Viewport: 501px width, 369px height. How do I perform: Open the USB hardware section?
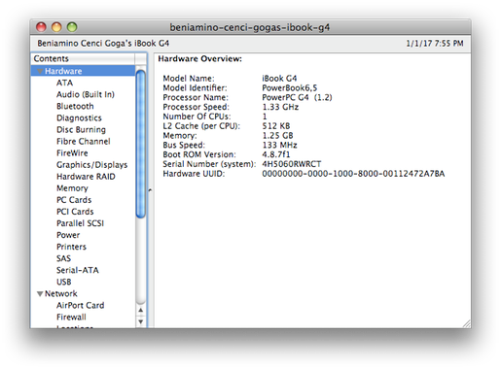point(64,282)
